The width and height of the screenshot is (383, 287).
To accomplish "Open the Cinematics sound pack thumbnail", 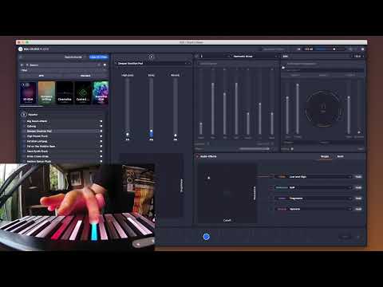I will coord(65,92).
